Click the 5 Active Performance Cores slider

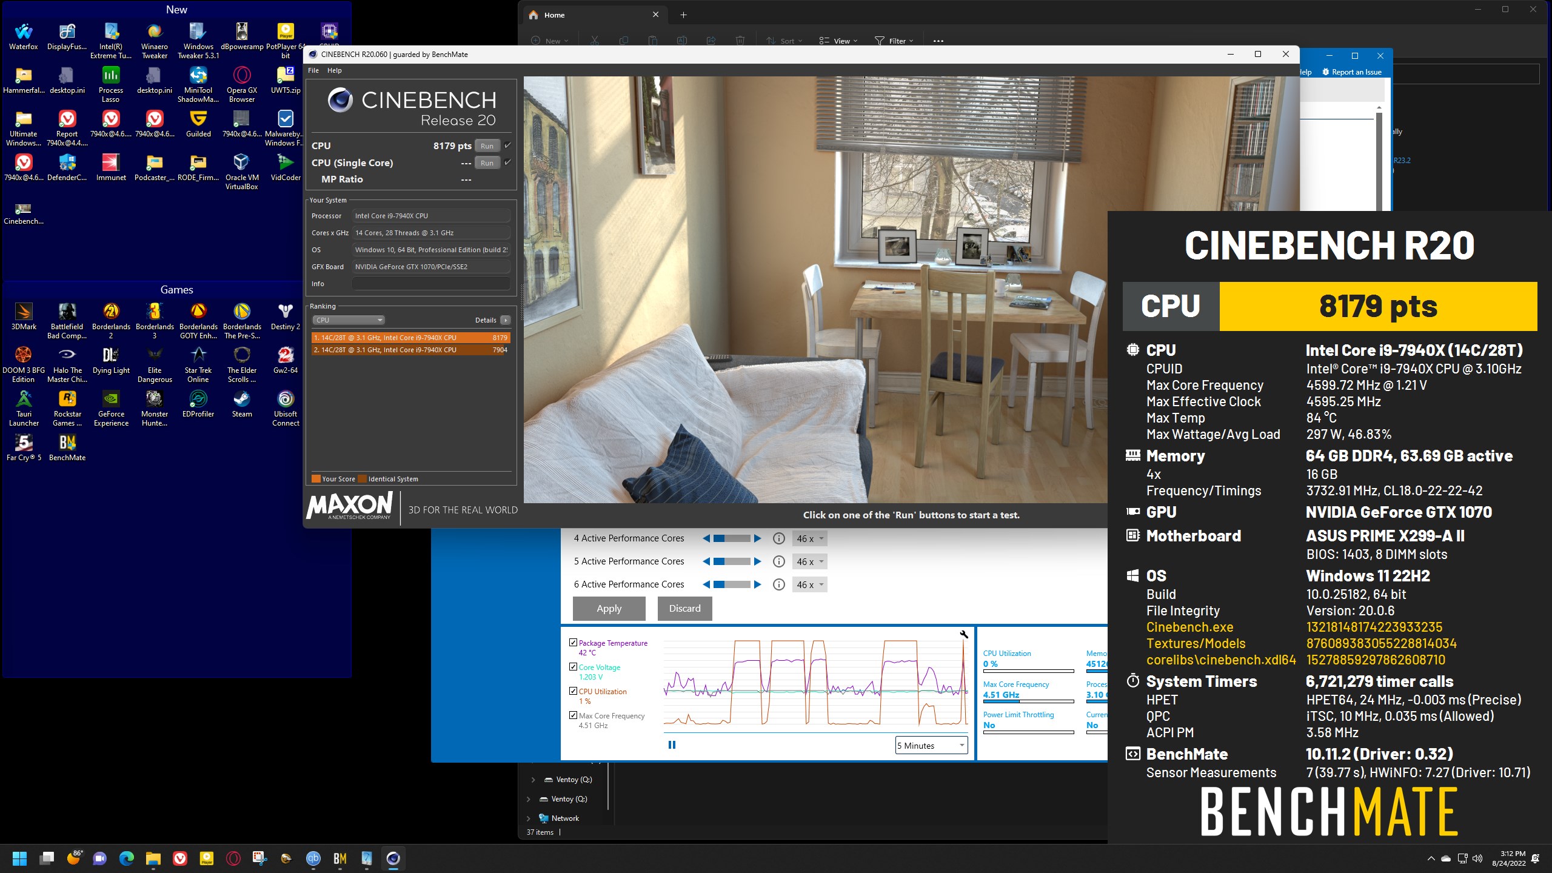click(x=732, y=561)
